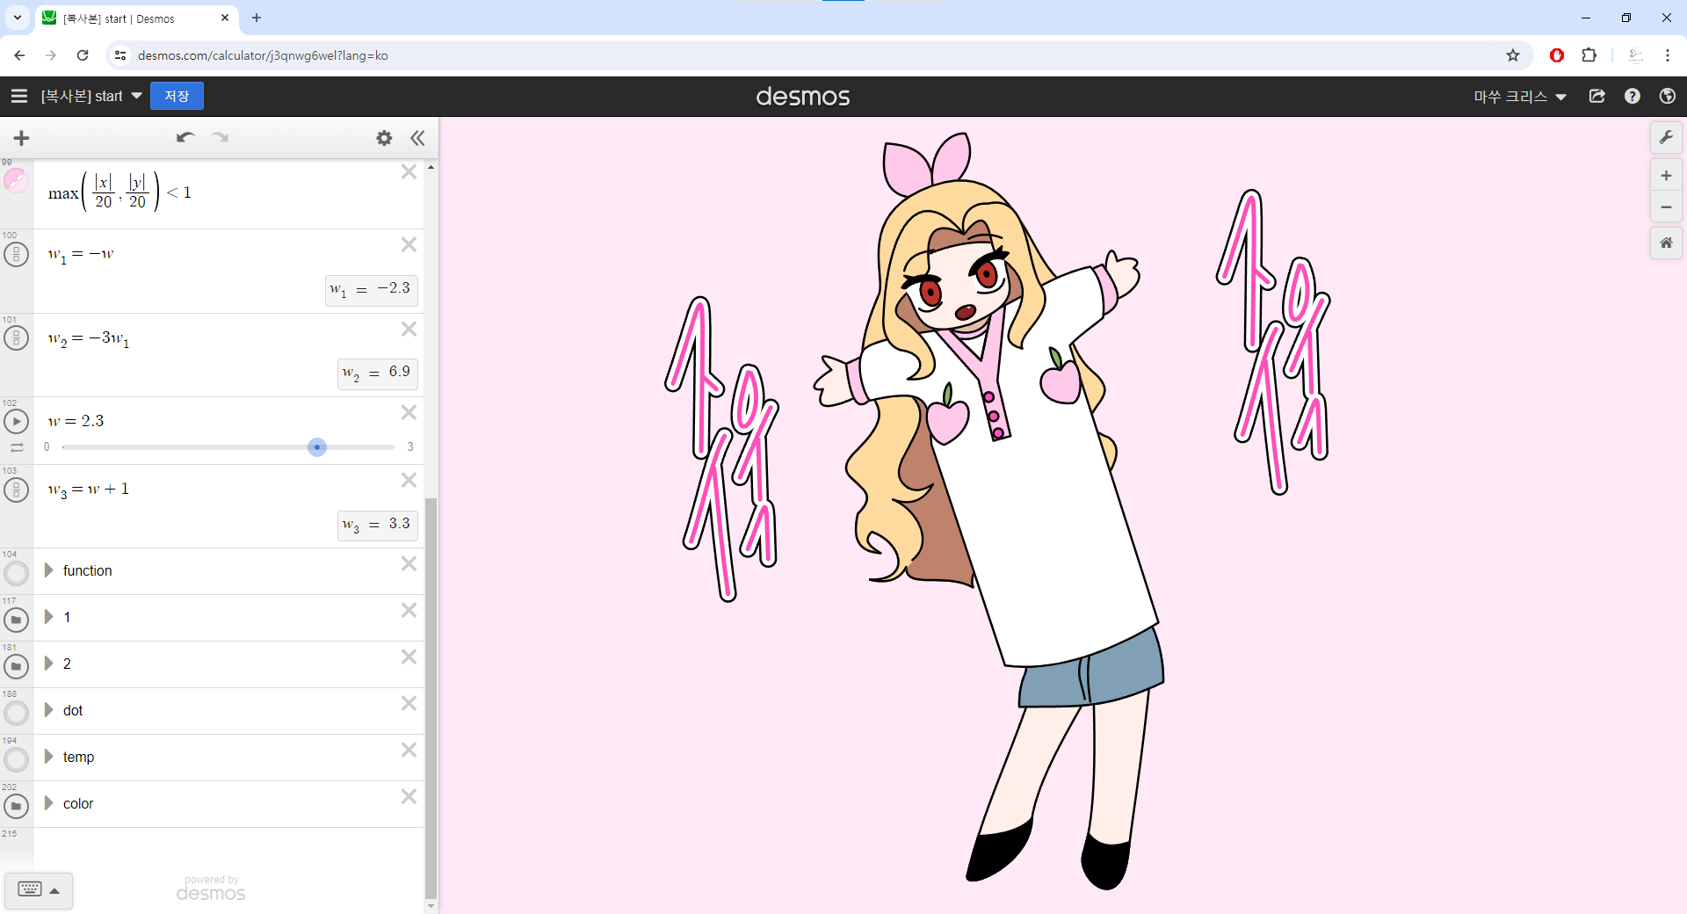1687x914 pixels.
Task: Zoom out of the graph
Action: 1666,207
